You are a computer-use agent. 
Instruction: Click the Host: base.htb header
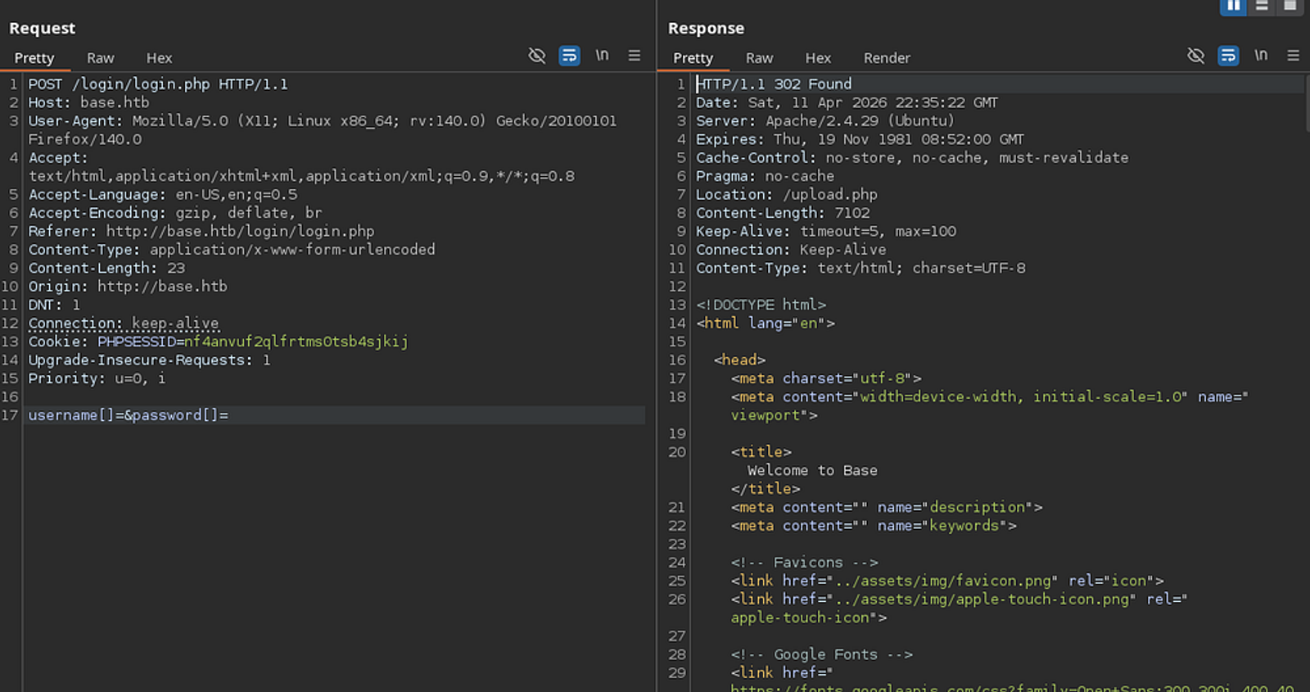coord(88,102)
